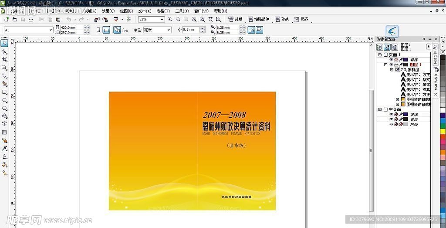This screenshot has height=228, width=446.
Task: Set page to portrait orientation
Action: [98, 30]
